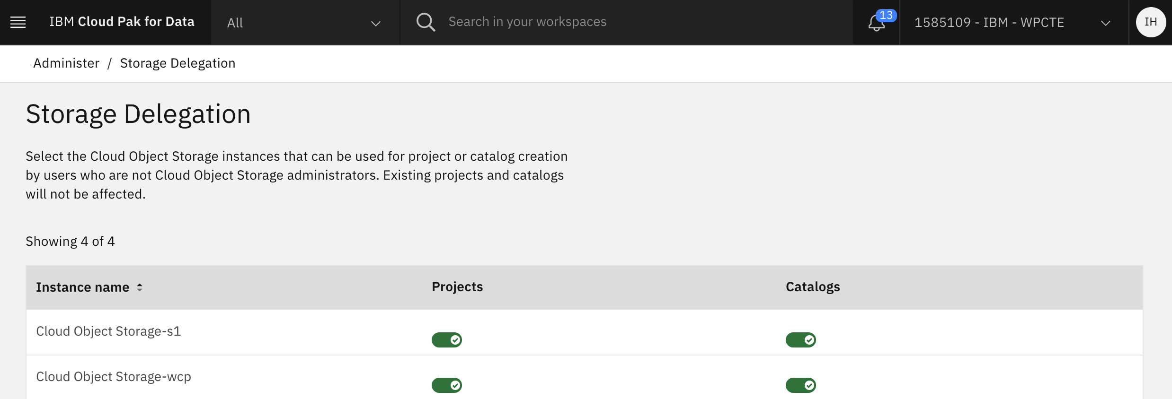This screenshot has height=399, width=1172.
Task: Toggle Catalogs for Cloud Object Storage-wcp
Action: 801,385
